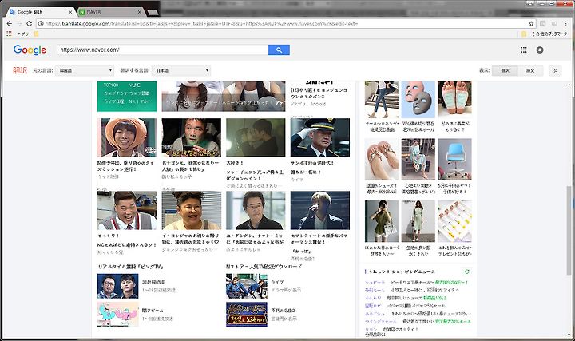
Task: Click the Google logo
Action: [30, 50]
